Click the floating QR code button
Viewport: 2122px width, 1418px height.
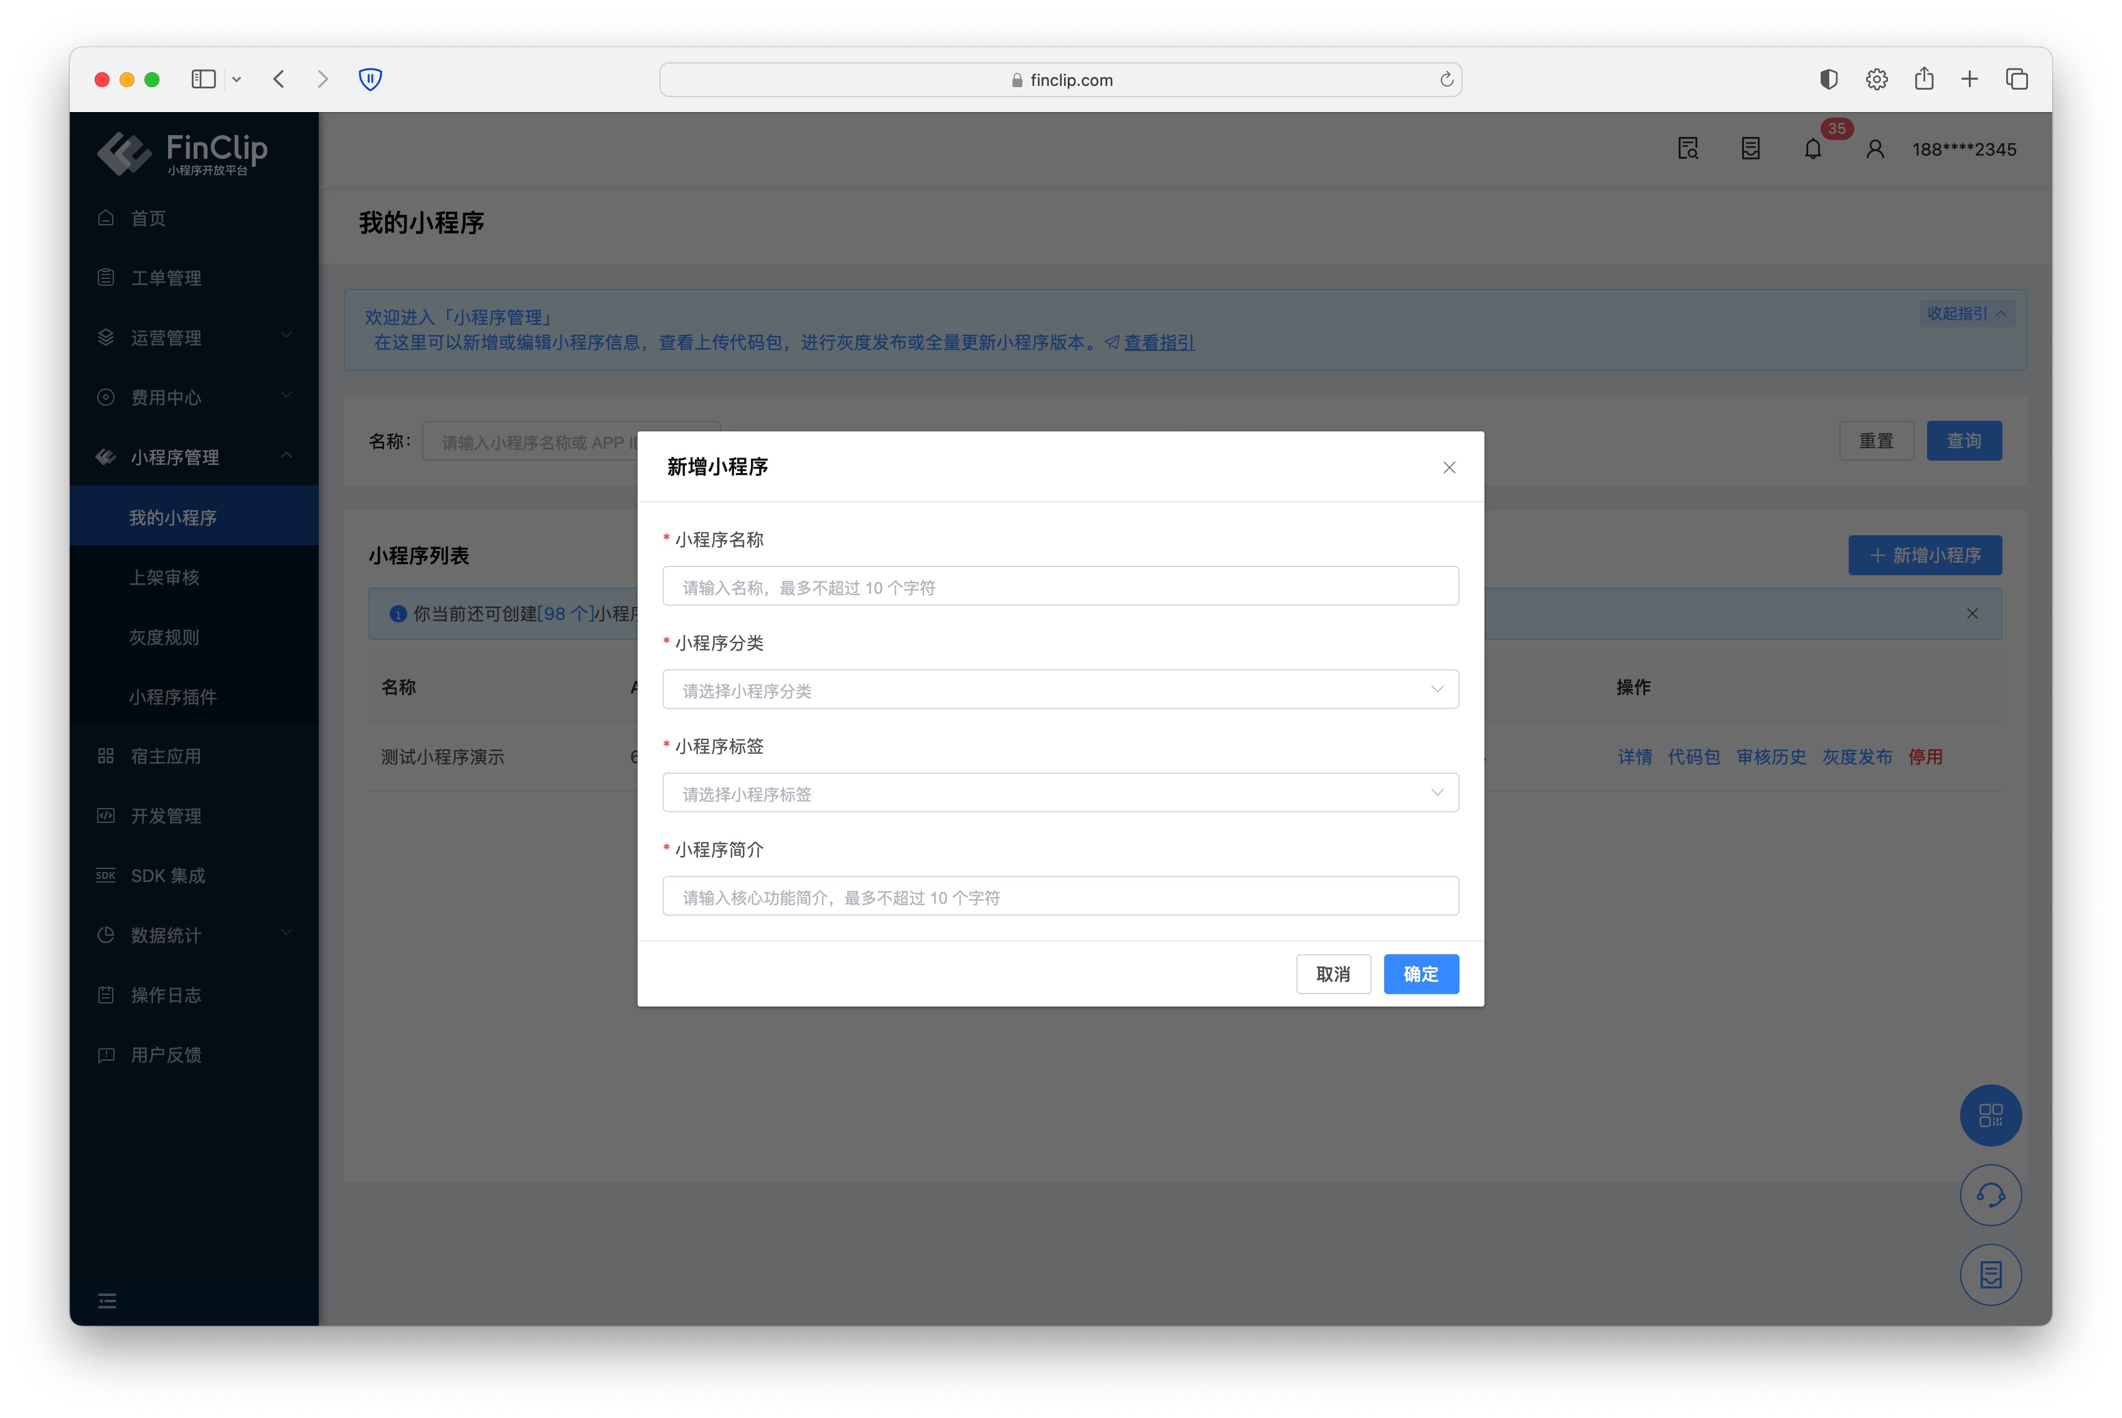[x=1990, y=1115]
